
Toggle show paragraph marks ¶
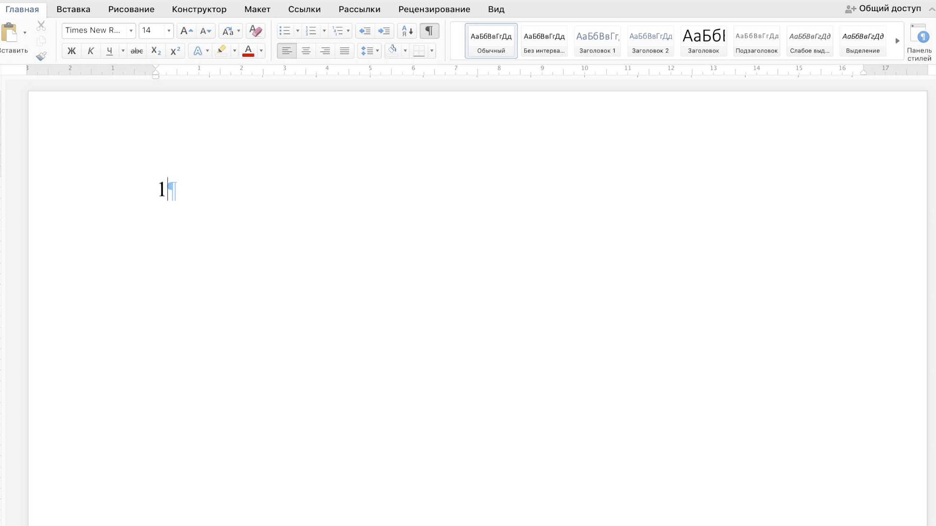click(429, 31)
